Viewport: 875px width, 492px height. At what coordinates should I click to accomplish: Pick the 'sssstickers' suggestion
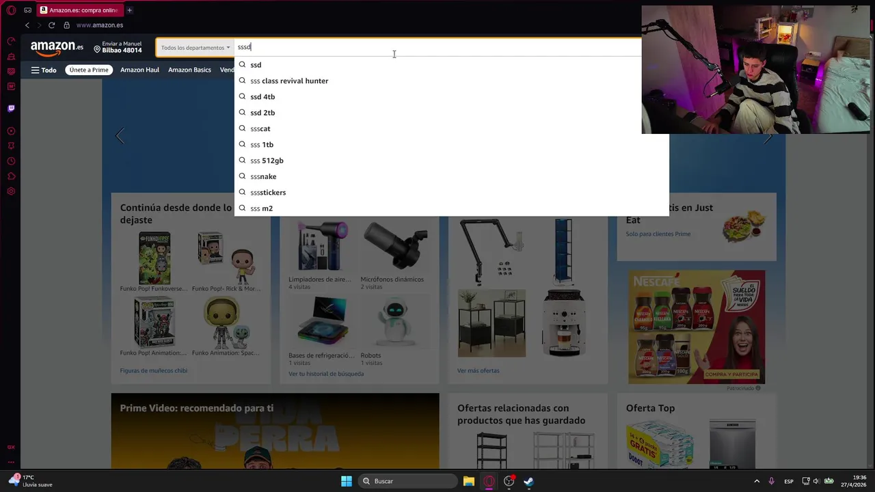tap(451, 192)
